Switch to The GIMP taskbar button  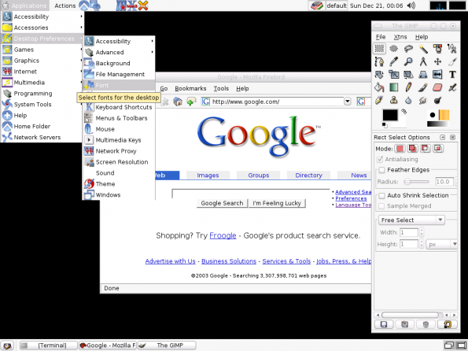point(167,345)
